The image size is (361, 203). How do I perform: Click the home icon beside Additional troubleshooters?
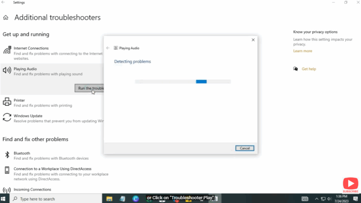coord(6,18)
